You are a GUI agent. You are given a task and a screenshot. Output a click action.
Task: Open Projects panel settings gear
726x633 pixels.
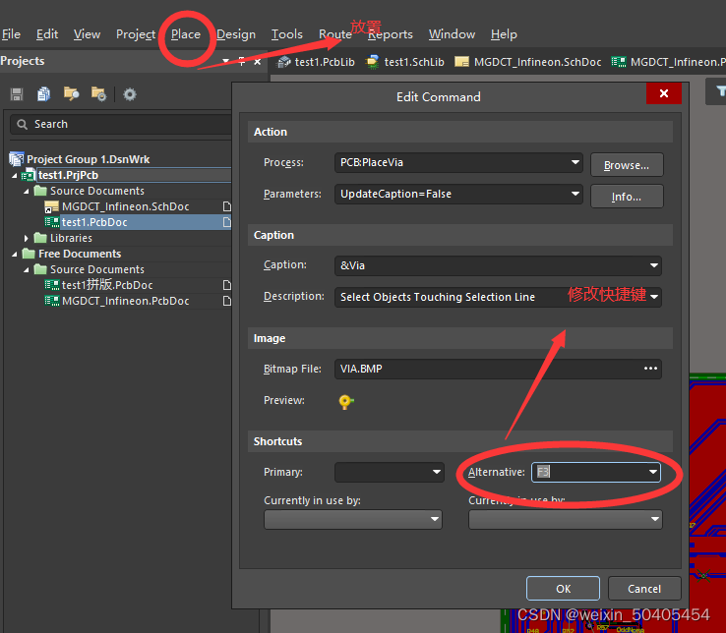[x=130, y=94]
